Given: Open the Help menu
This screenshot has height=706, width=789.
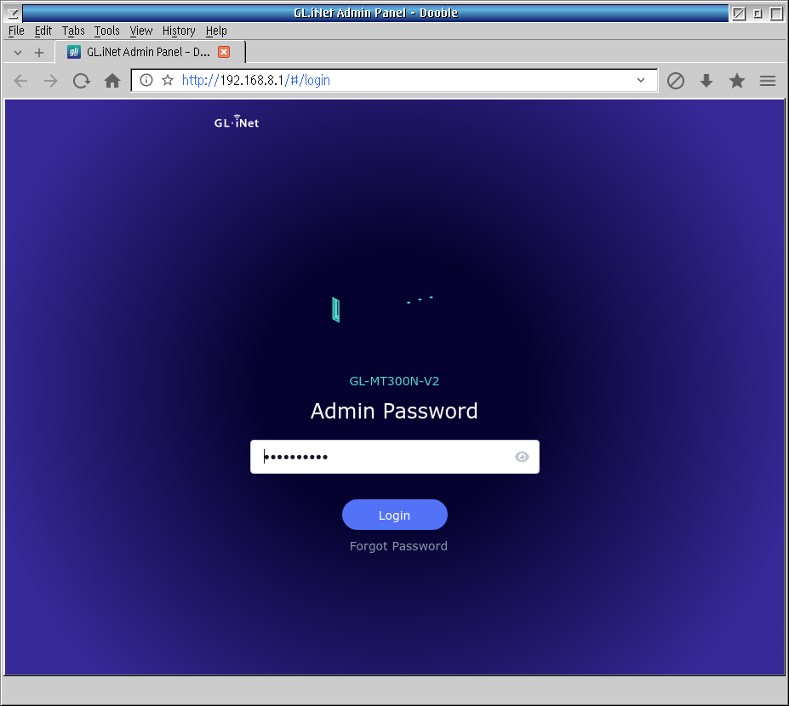Looking at the screenshot, I should 216,31.
